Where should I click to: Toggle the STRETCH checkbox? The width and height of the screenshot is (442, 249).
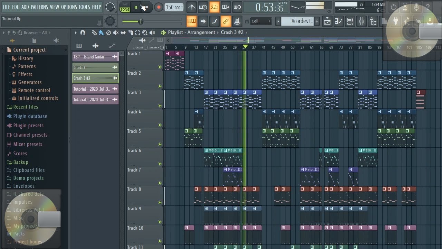click(162, 47)
